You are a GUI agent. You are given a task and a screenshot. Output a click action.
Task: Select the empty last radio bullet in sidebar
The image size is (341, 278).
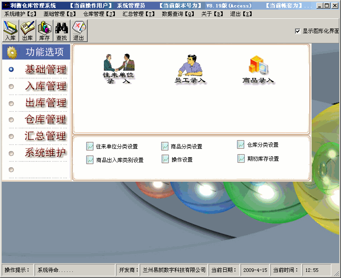click(x=11, y=169)
